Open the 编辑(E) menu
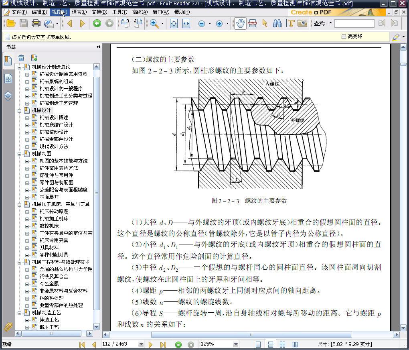This screenshot has height=350, width=409. tap(39, 12)
